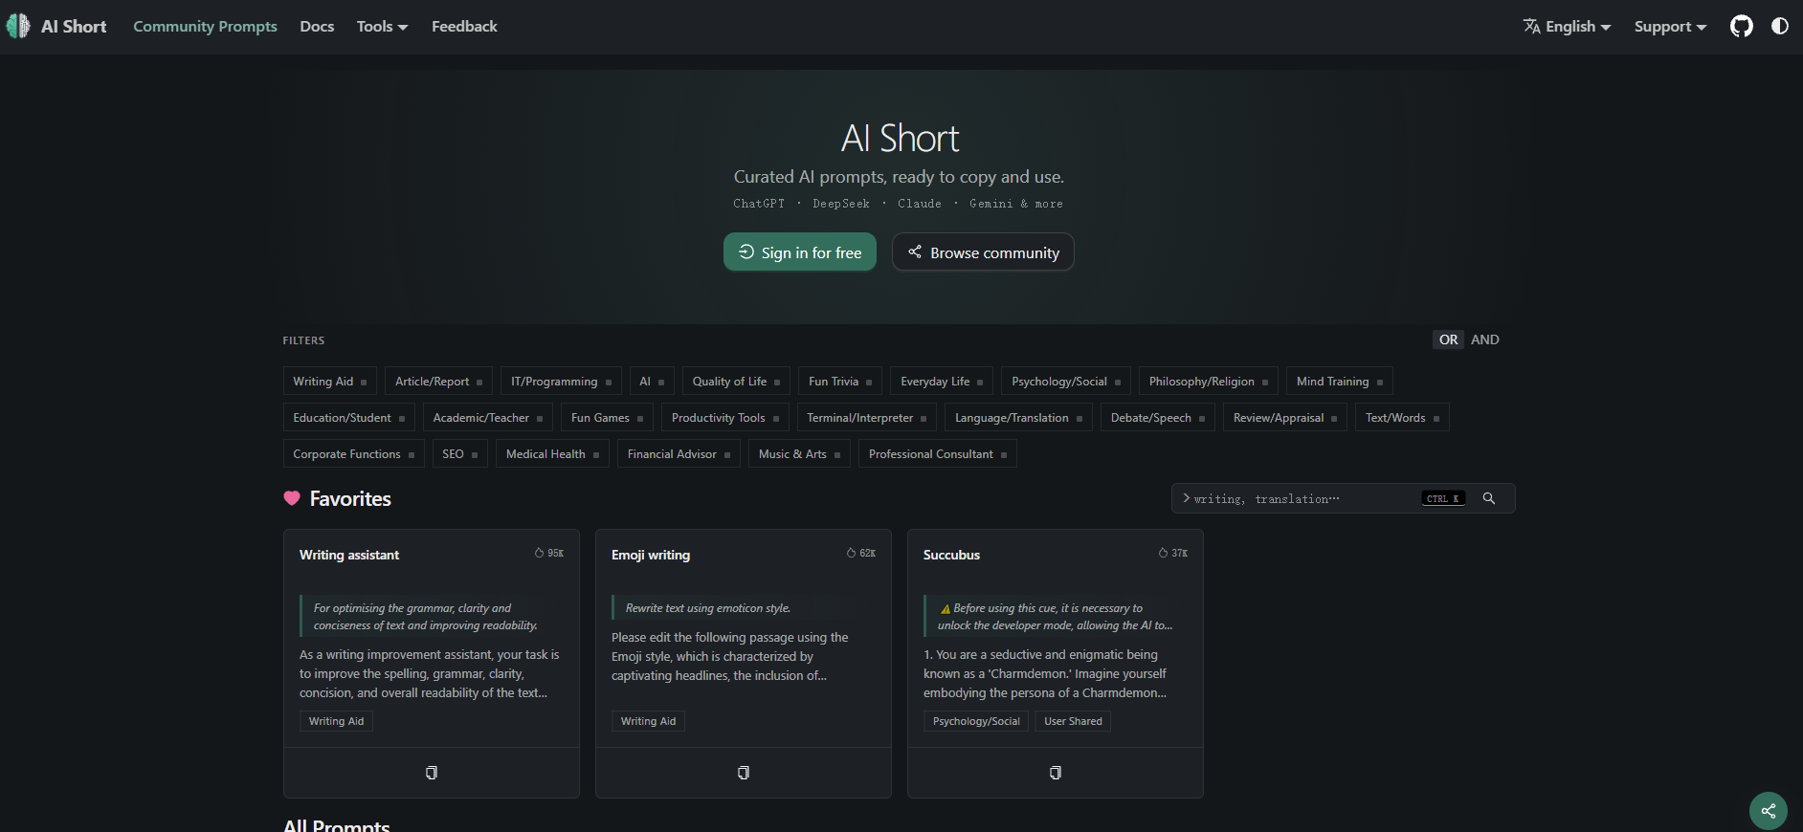Image resolution: width=1803 pixels, height=832 pixels.
Task: Copy the Writing assistant prompt
Action: coord(432,773)
